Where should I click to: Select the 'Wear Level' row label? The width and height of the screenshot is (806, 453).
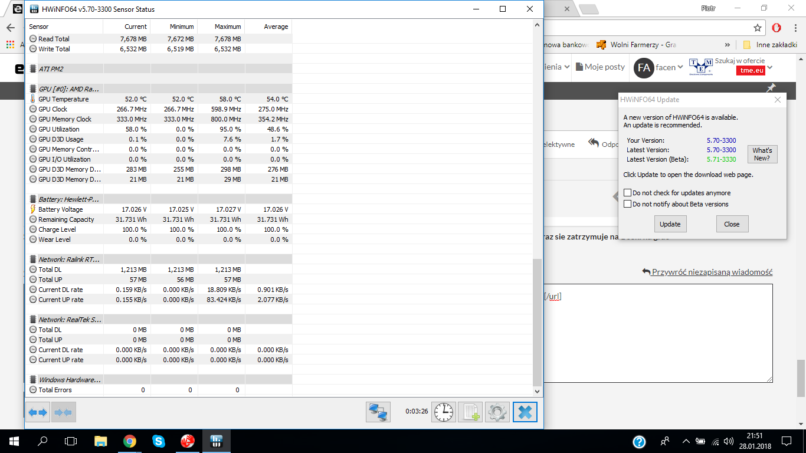point(54,239)
